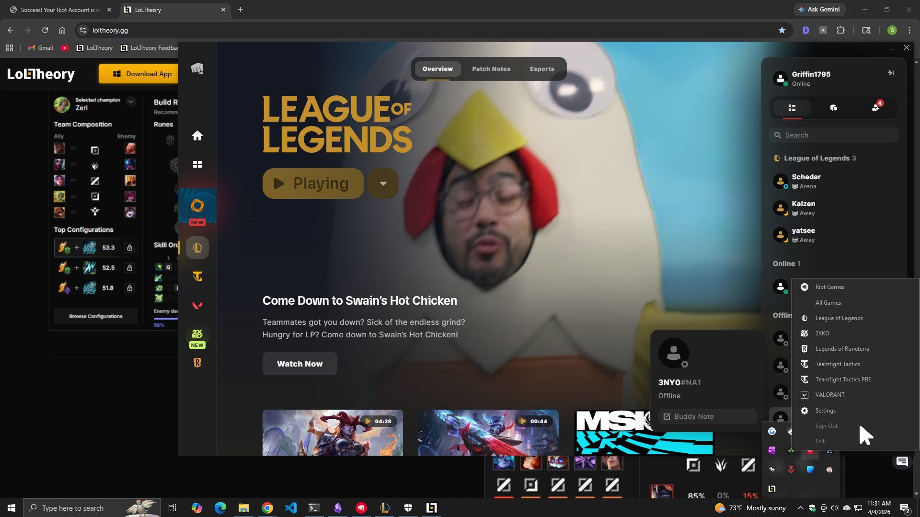Switch to the Patch Notes tab
Viewport: 920px width, 517px height.
click(x=491, y=69)
